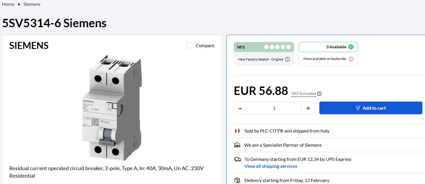Click the VAT Excluded dotted label
Viewport: 425px width, 184px height.
point(303,94)
